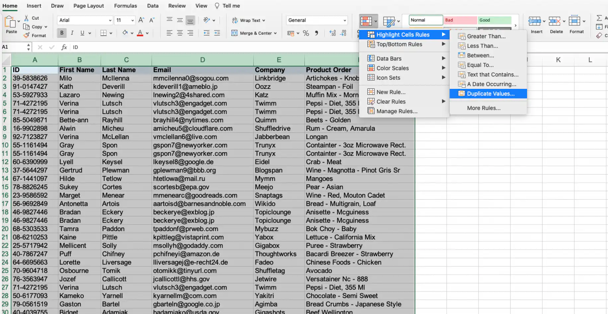Switch to the Page Layout tab
The image size is (608, 314).
pos(89,6)
